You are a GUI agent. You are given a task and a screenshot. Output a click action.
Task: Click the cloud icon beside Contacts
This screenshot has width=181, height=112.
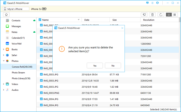pyautogui.click(x=34, y=20)
